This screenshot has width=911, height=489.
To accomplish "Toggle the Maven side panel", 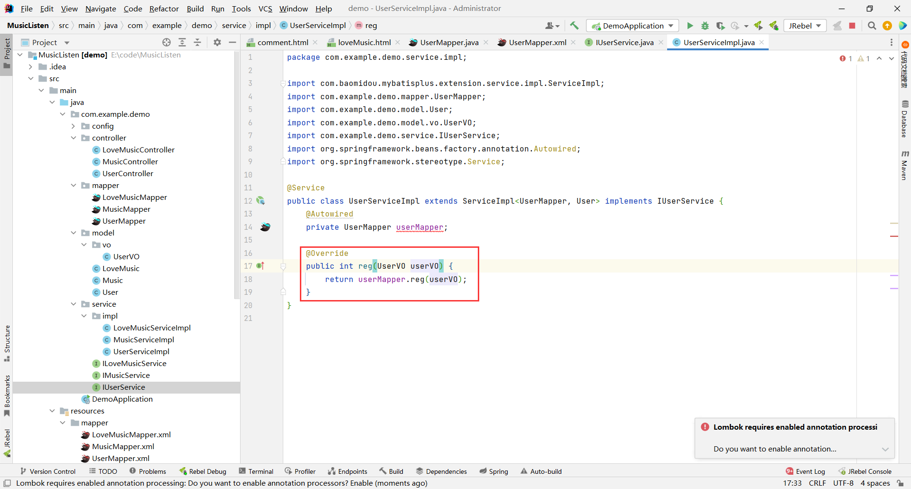I will 904,166.
